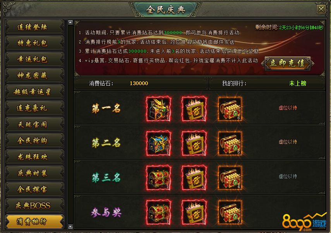331x233 pixels.
Task: Open the 全民探宝 tab
Action: click(34, 189)
